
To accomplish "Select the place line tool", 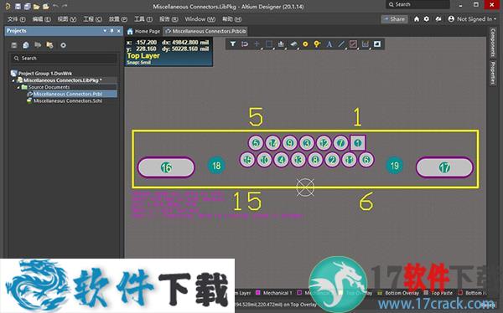I will coord(341,44).
